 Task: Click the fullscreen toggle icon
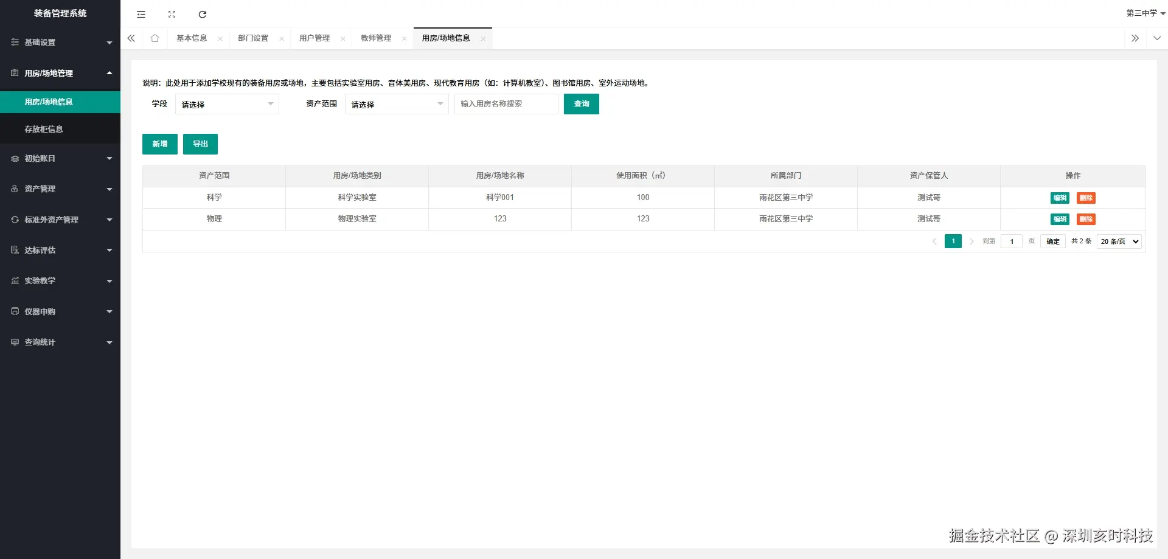click(x=172, y=14)
